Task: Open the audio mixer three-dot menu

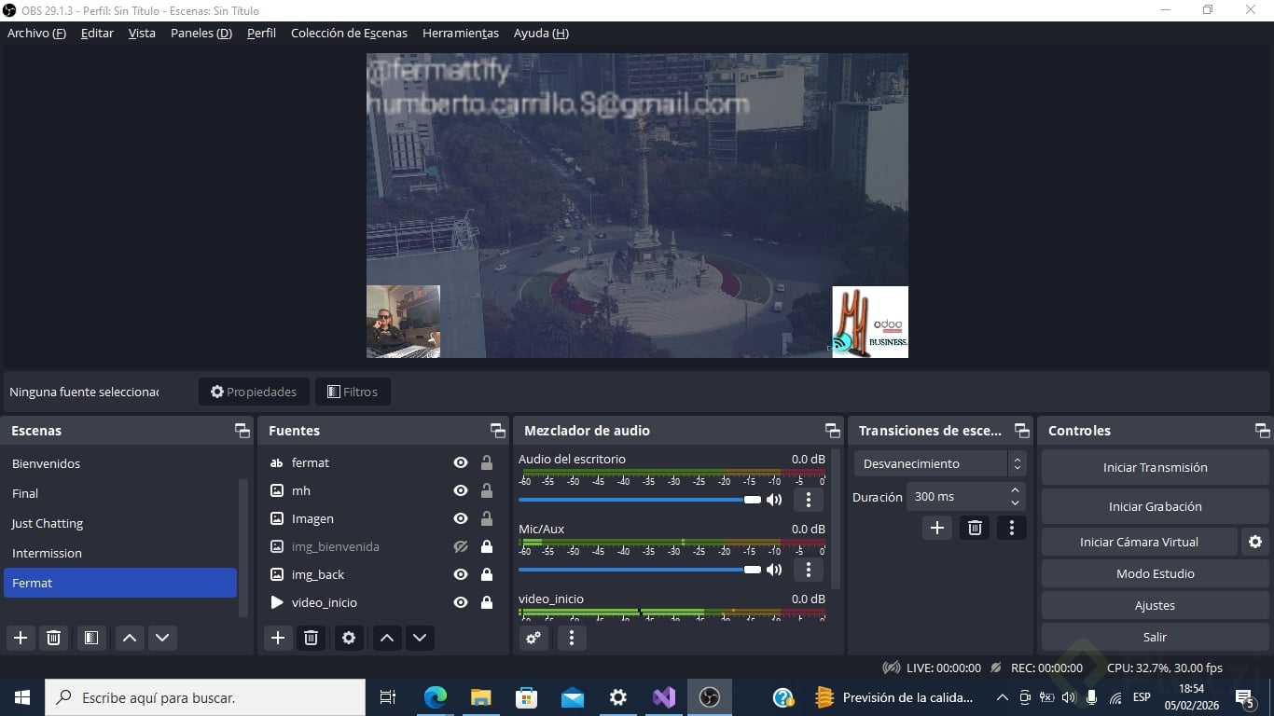Action: tap(572, 638)
